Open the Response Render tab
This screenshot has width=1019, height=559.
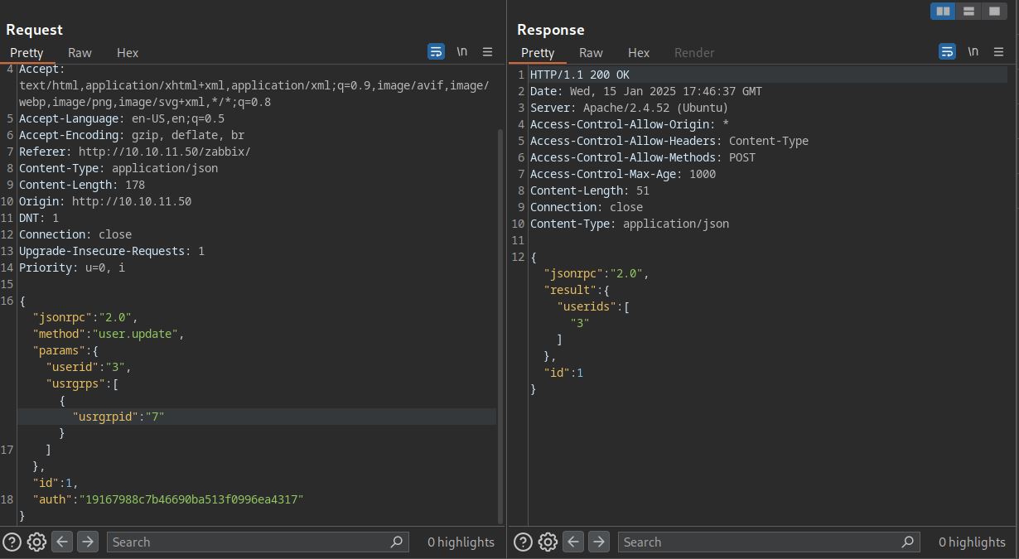pos(693,52)
